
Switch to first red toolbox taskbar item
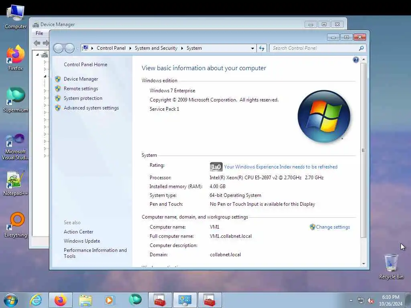[160, 300]
